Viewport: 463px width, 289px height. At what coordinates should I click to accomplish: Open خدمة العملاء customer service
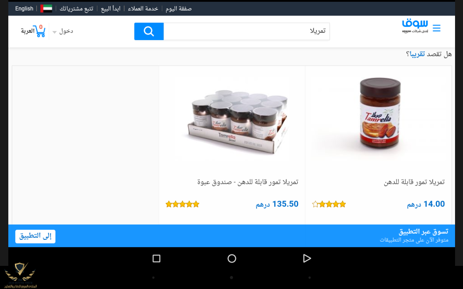(x=143, y=8)
